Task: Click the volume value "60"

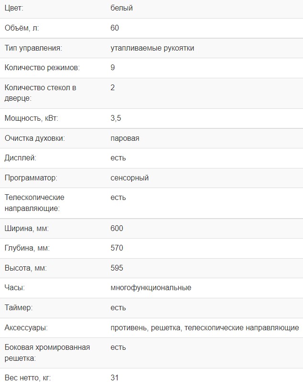Action: click(x=115, y=28)
